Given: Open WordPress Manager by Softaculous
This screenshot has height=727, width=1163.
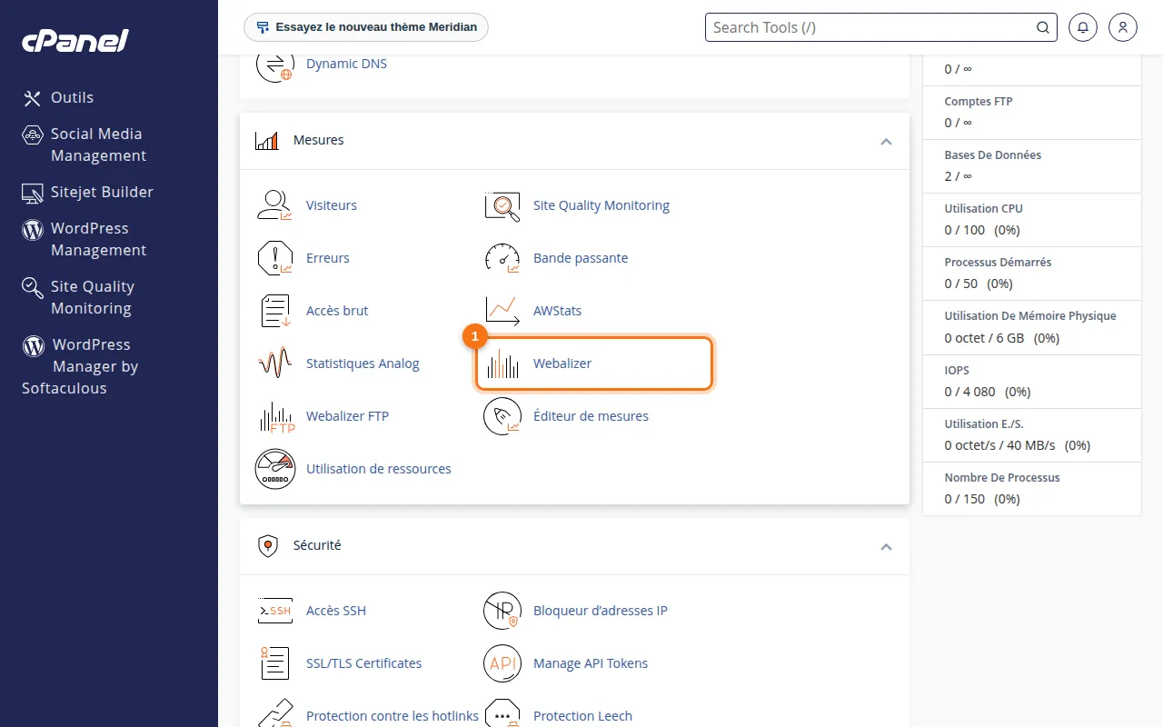Looking at the screenshot, I should pos(80,366).
